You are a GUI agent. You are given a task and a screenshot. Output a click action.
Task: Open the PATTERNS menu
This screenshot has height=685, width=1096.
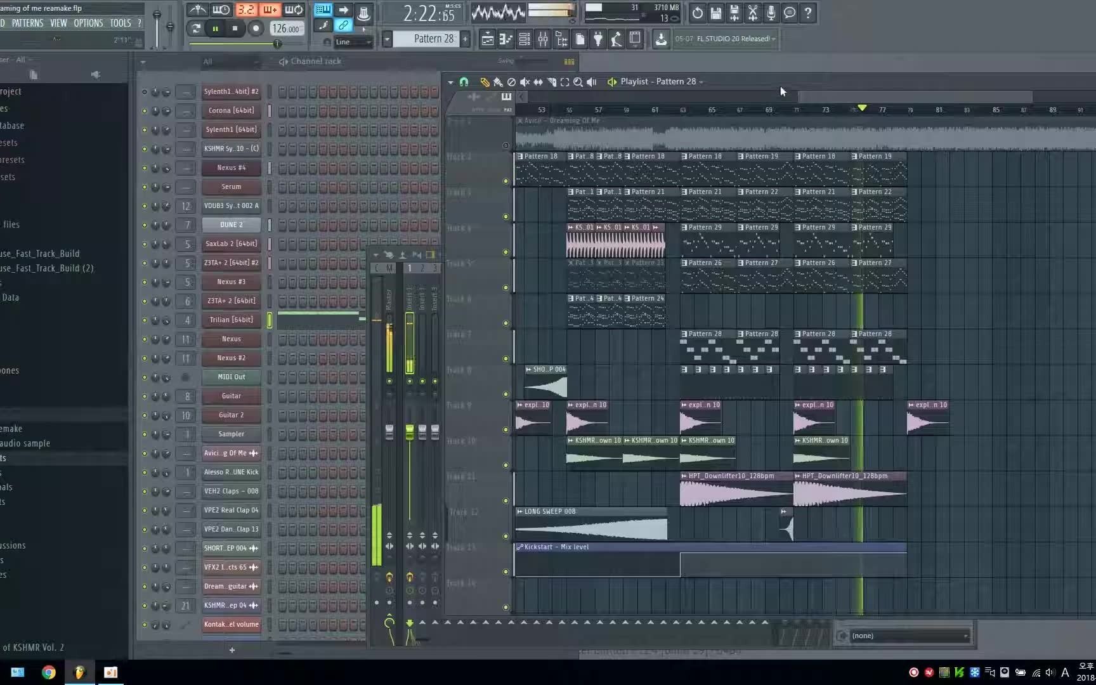27,23
